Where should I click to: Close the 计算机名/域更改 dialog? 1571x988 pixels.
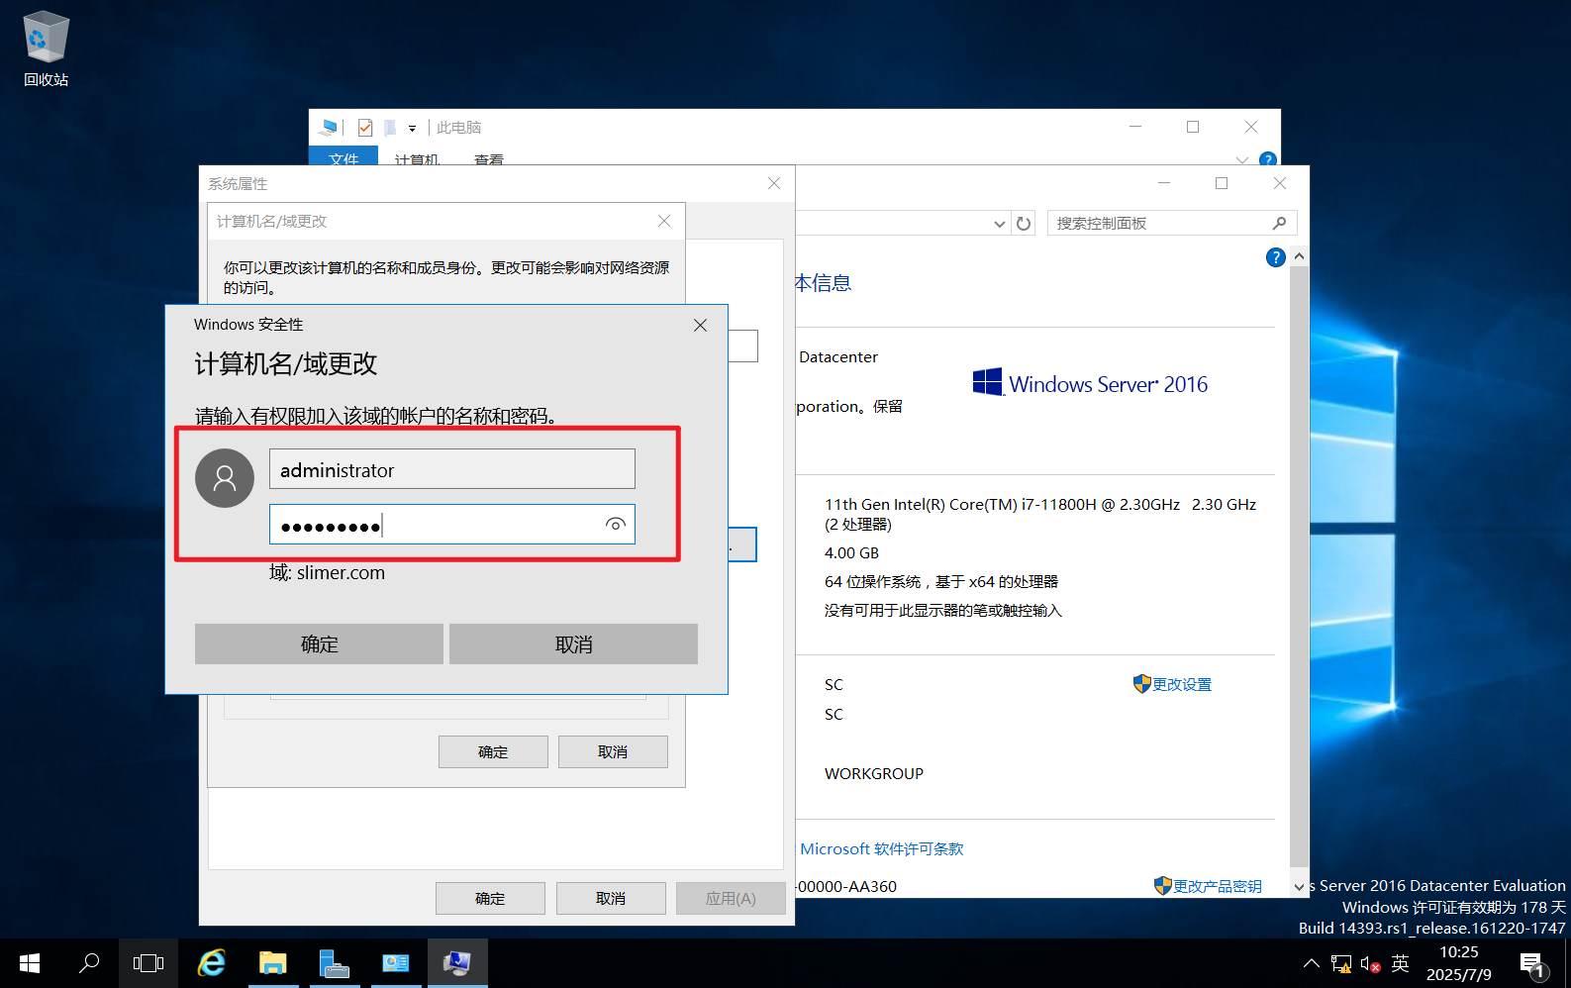[x=664, y=221]
